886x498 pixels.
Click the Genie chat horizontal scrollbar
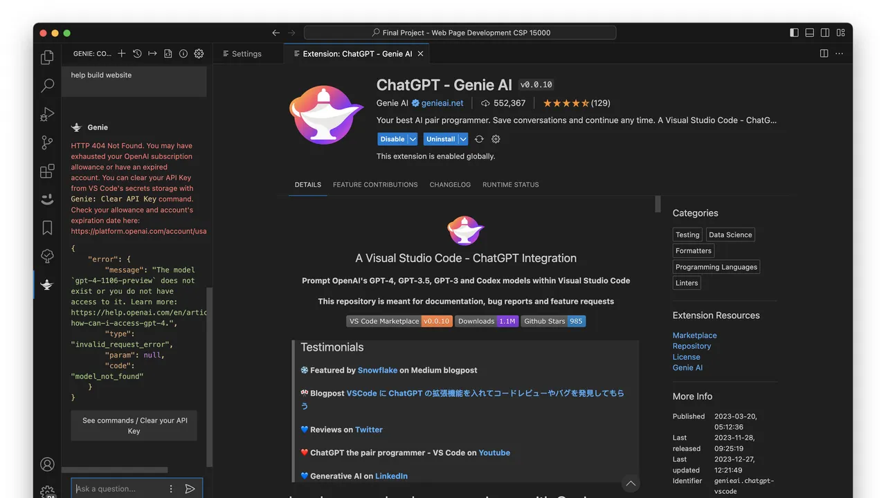point(114,470)
